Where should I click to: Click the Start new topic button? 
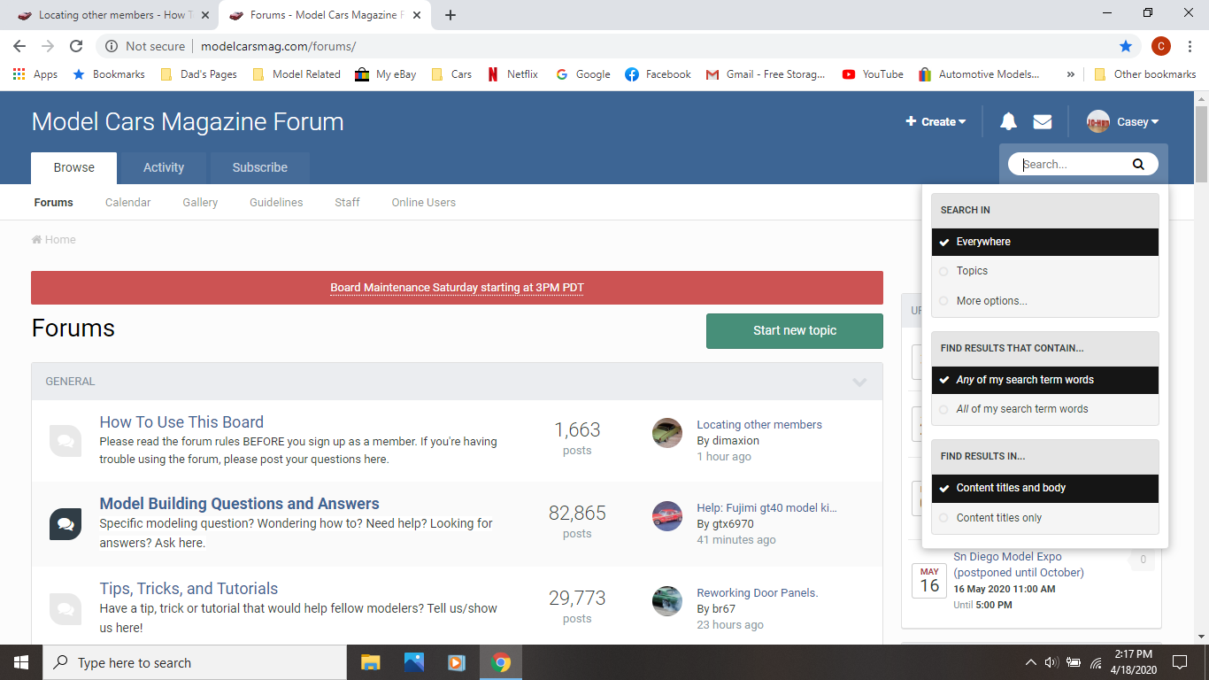pyautogui.click(x=795, y=330)
